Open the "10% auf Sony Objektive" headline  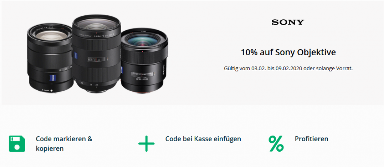[x=288, y=53]
